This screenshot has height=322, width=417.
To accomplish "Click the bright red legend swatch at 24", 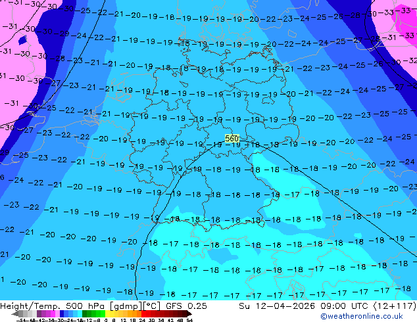I will pos(143,313).
